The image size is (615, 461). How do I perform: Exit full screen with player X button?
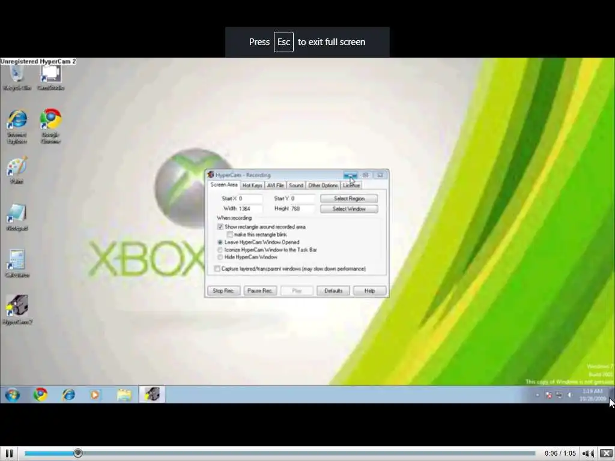[606, 454]
